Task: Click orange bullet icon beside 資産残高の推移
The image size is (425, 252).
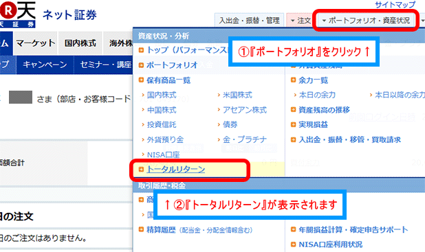Action: pos(293,110)
